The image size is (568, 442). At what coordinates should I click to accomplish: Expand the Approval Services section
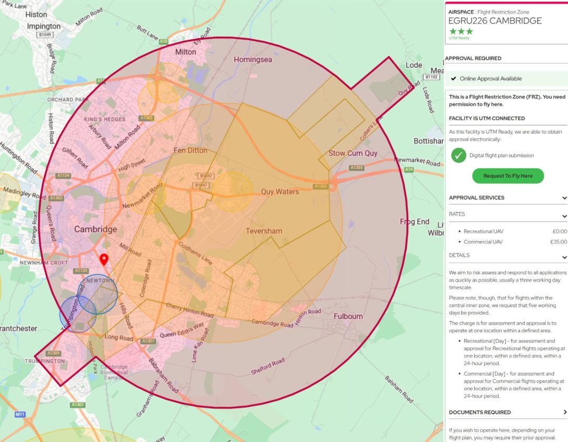click(564, 198)
